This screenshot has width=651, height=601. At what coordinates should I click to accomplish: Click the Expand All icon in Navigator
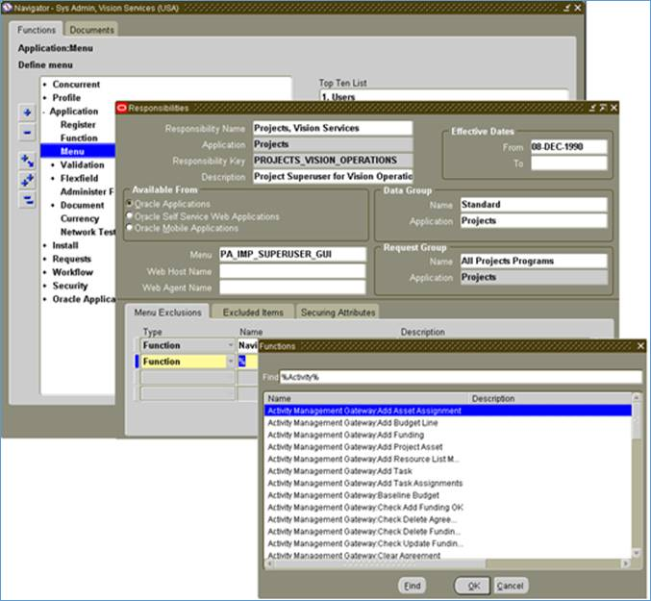click(x=27, y=181)
